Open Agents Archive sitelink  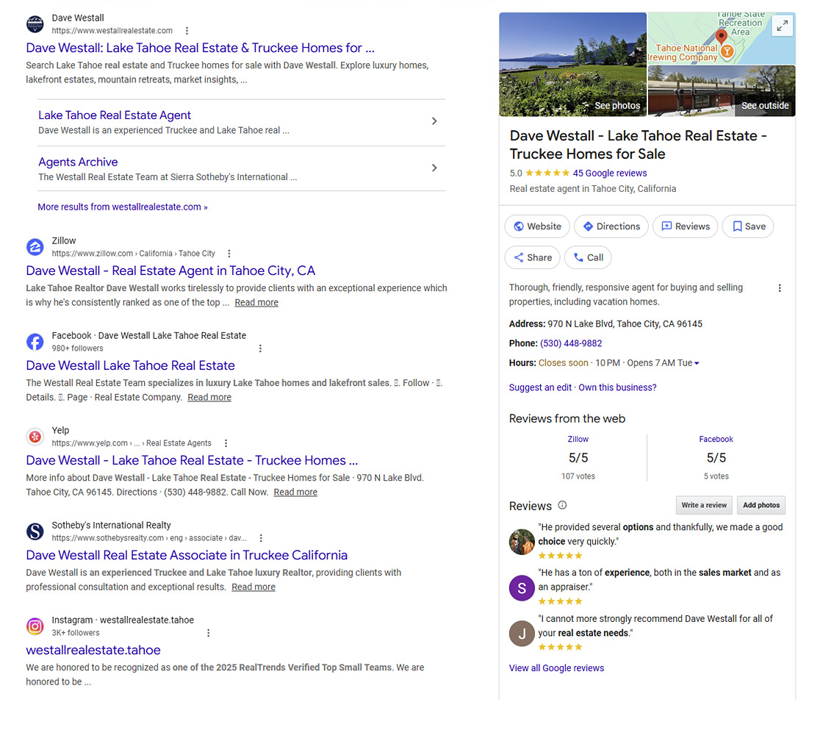(78, 162)
